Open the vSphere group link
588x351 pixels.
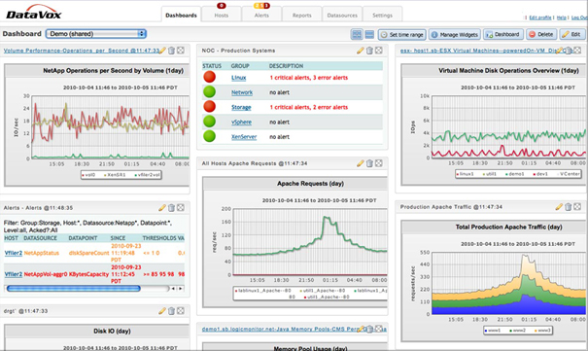pyautogui.click(x=241, y=122)
